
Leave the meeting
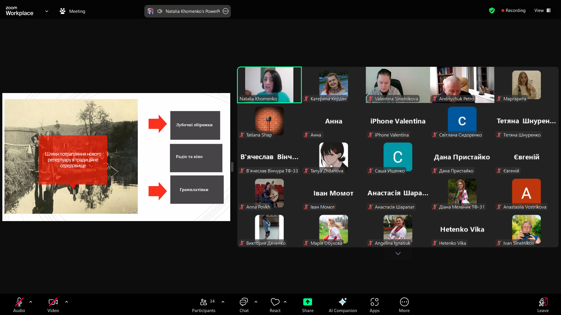tap(543, 305)
